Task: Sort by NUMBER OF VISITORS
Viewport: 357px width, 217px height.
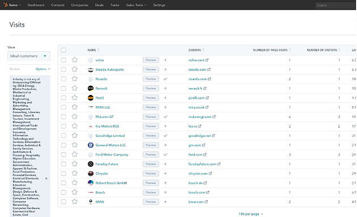Action: 324,50
